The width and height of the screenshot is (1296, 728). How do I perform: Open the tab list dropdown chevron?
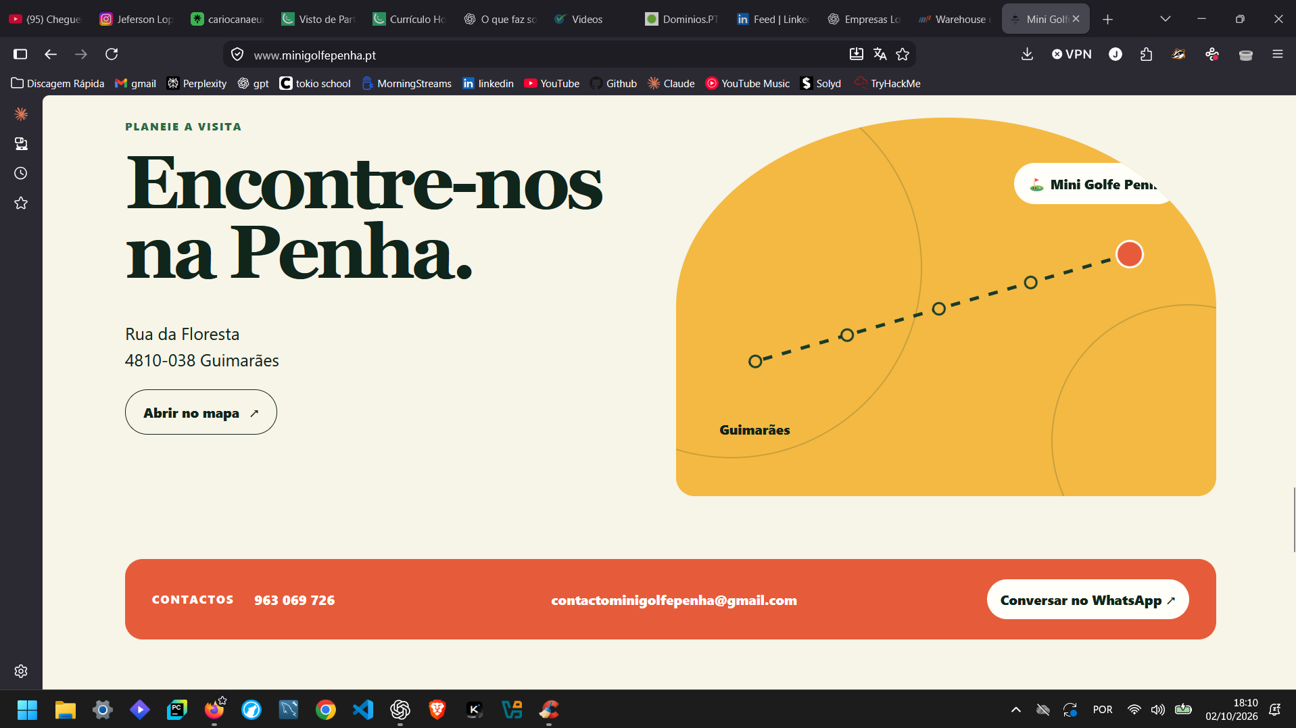1165,19
